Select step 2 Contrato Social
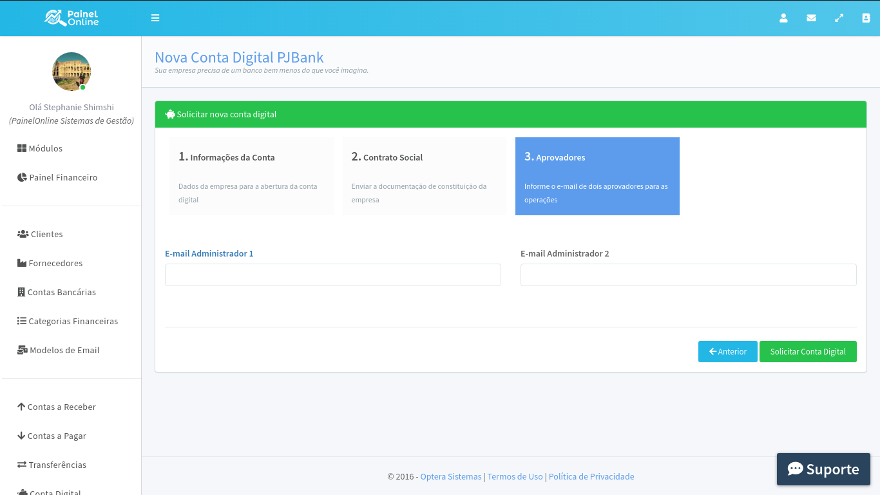880x495 pixels. 425,176
